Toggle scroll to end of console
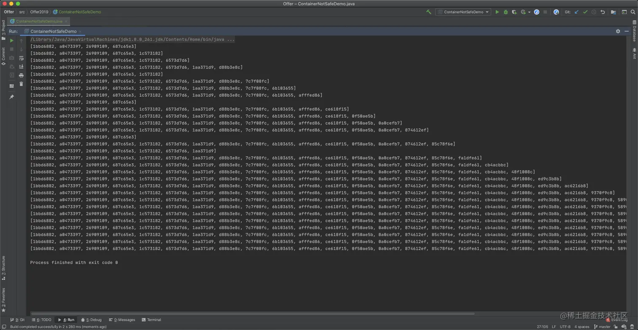The width and height of the screenshot is (638, 330). click(21, 67)
